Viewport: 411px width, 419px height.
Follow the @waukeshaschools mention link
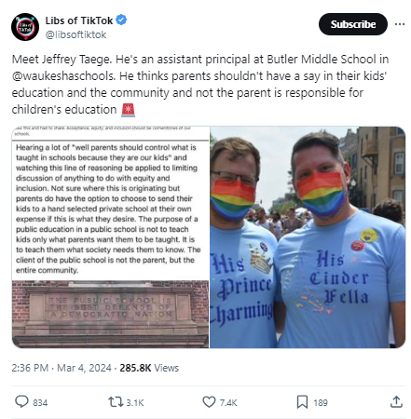pos(63,76)
